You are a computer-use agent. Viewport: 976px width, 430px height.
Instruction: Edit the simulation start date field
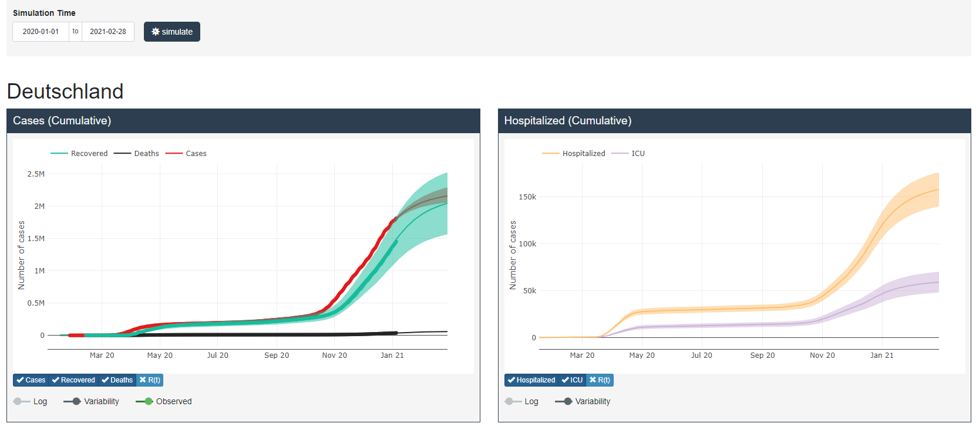pos(41,32)
